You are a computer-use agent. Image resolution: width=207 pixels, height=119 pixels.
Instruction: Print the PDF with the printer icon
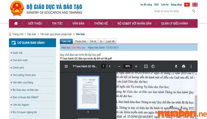[183, 66]
